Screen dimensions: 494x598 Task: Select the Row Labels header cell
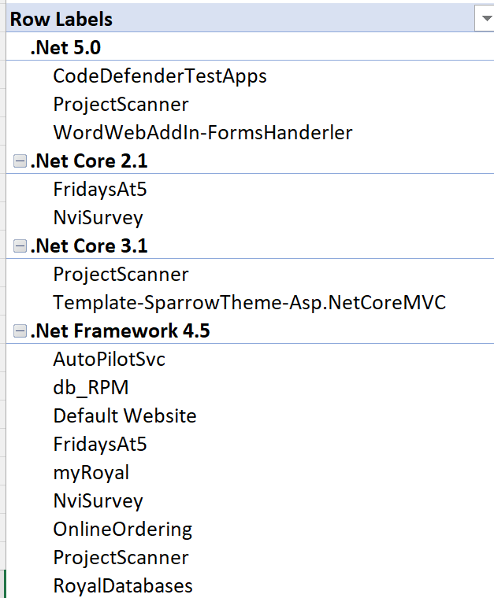(61, 20)
